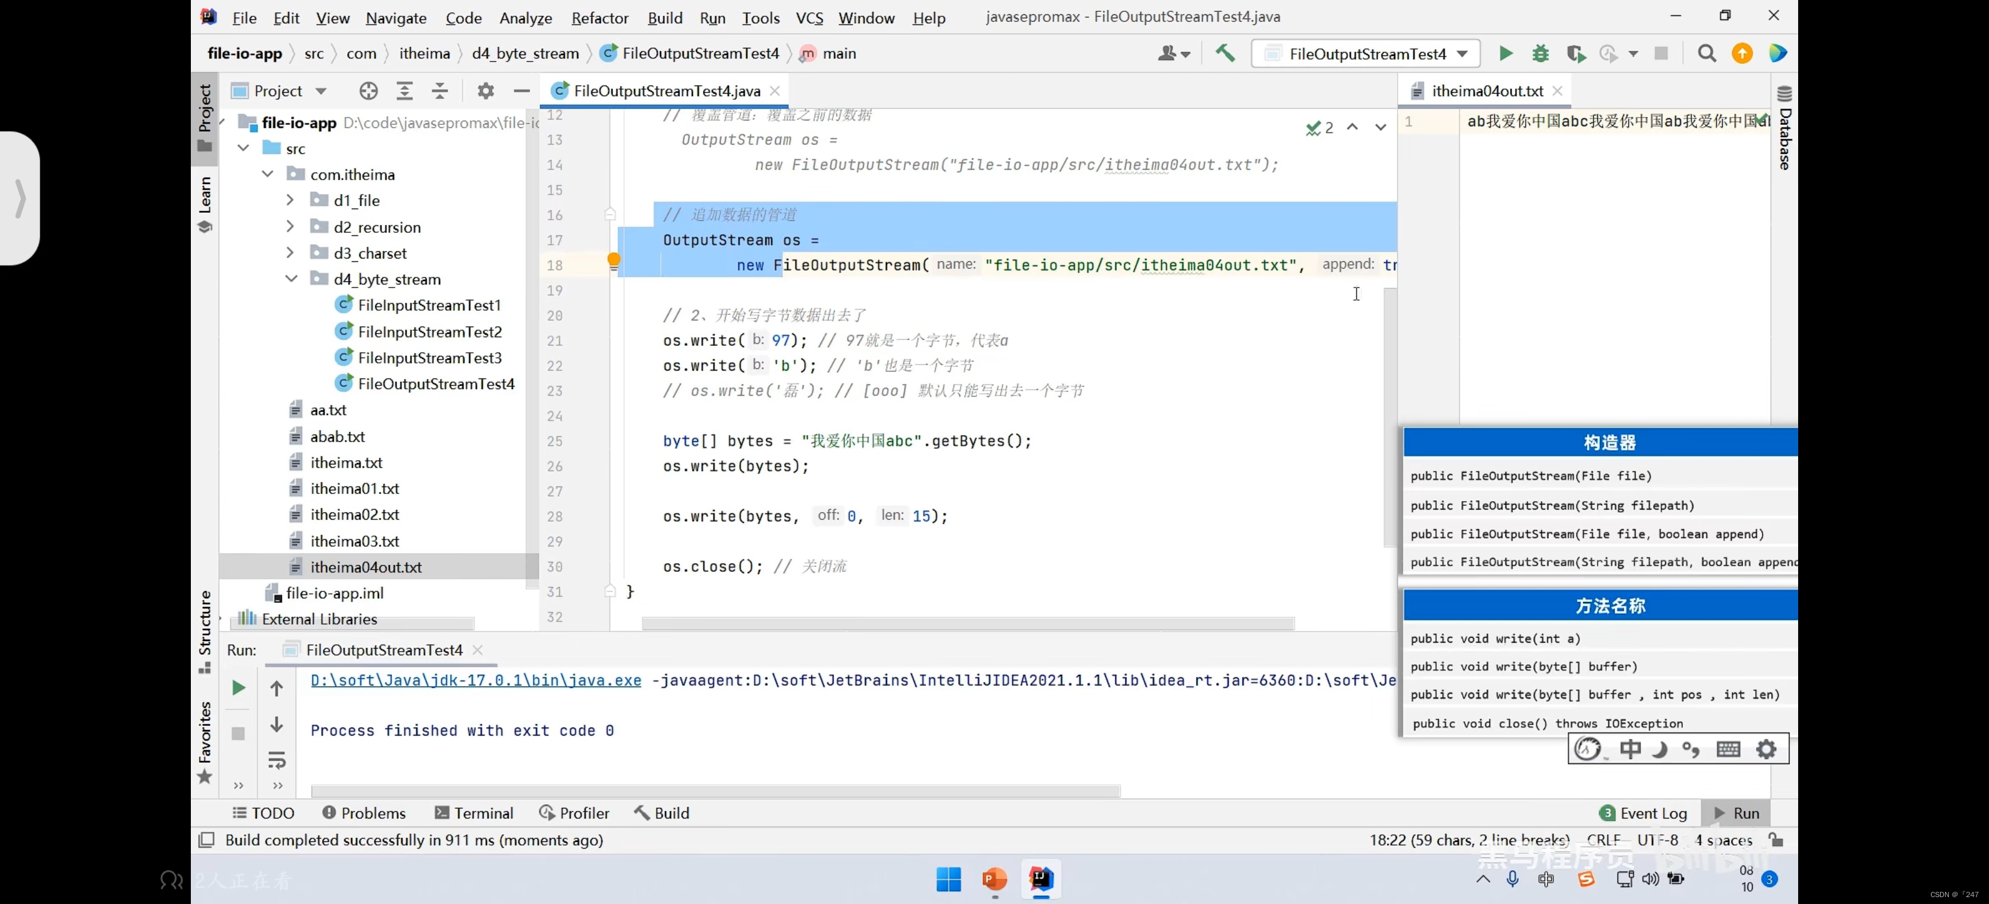This screenshot has height=904, width=1989.
Task: Select FileInputStreamTest2 in project tree
Action: (429, 331)
